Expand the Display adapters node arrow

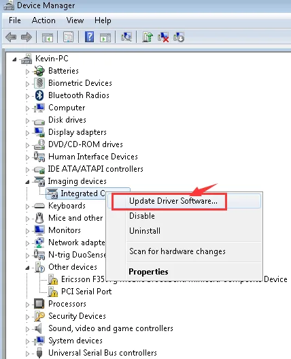(x=27, y=133)
